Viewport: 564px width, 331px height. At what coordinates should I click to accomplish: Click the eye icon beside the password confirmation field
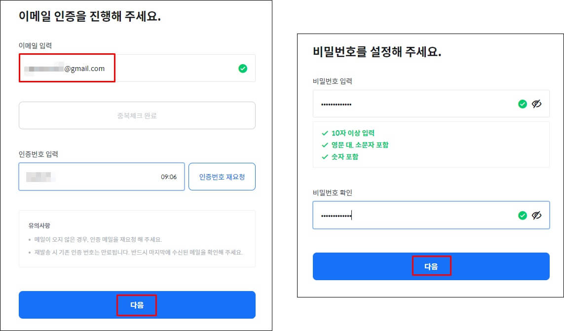tap(537, 215)
